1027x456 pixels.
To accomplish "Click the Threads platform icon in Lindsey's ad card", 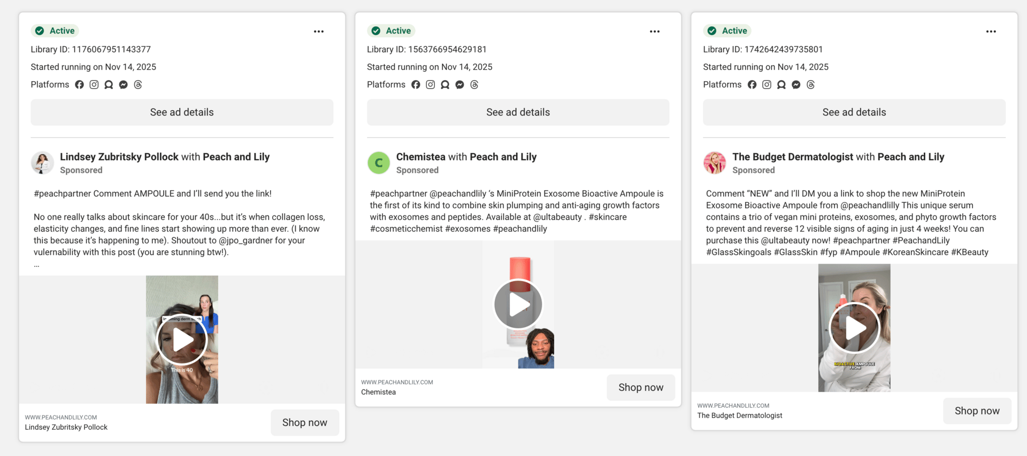I will pyautogui.click(x=138, y=84).
